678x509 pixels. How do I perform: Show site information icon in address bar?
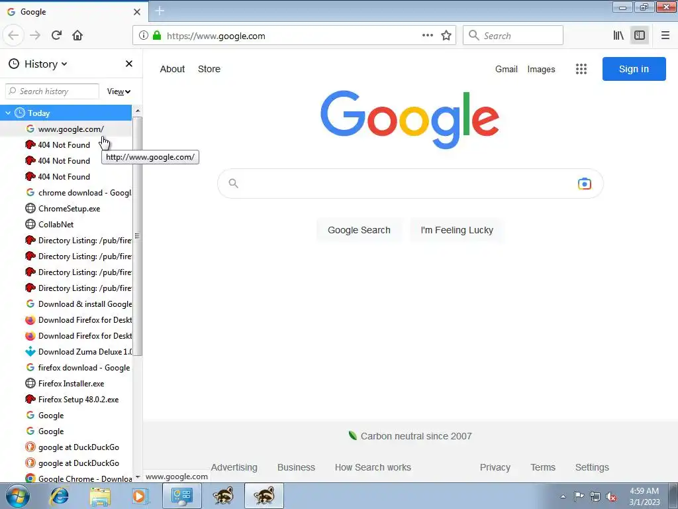144,36
